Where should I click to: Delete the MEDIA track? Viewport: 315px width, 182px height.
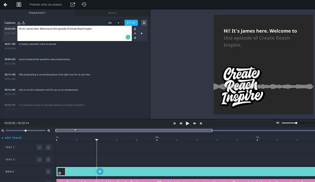point(48,172)
